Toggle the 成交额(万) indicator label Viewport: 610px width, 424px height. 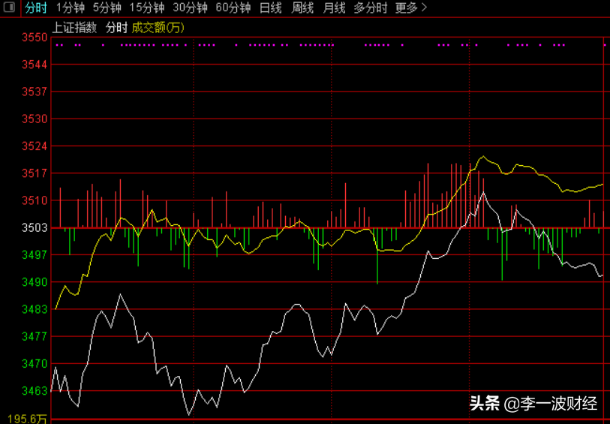pyautogui.click(x=158, y=28)
